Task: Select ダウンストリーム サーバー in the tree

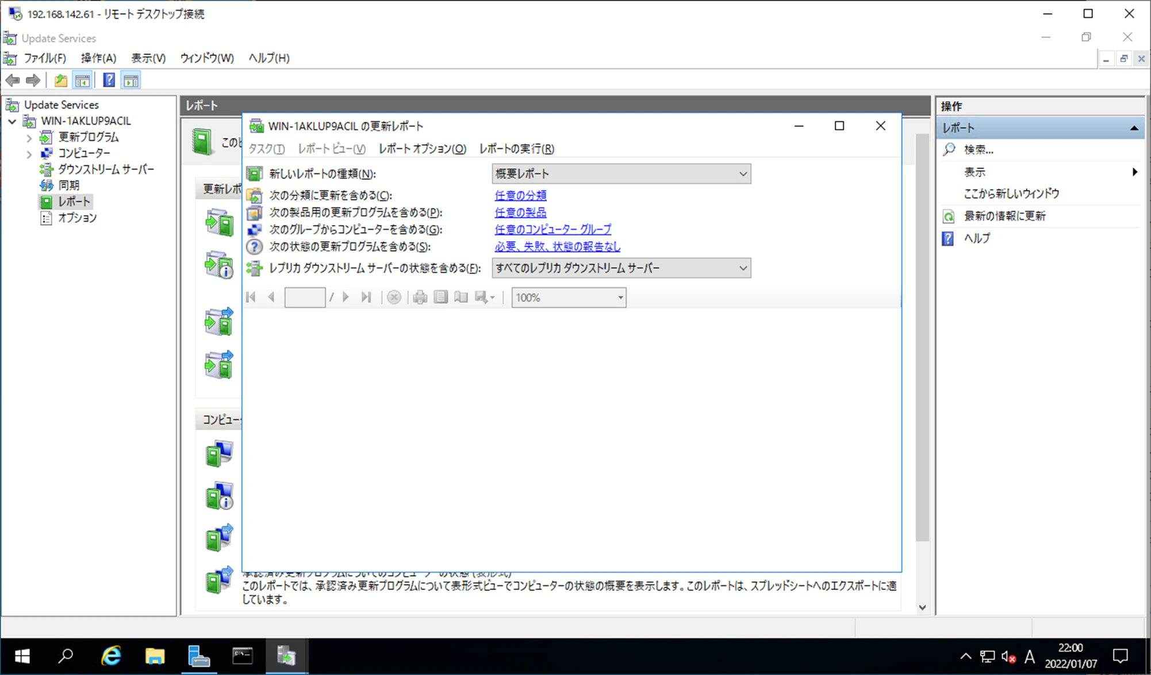Action: [x=106, y=169]
